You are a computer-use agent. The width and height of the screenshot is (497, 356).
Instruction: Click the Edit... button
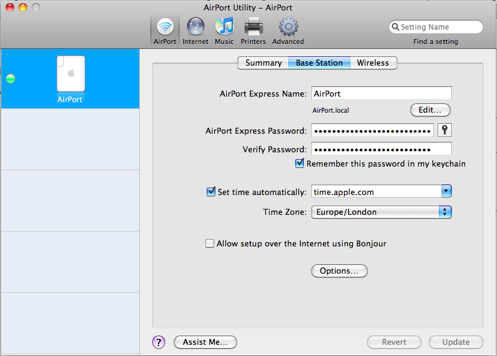[x=430, y=110]
